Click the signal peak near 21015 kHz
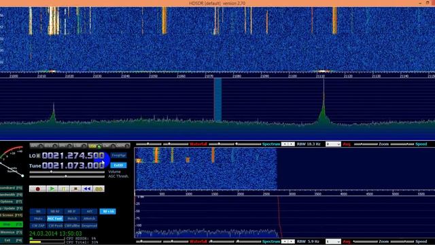 pos(54,112)
